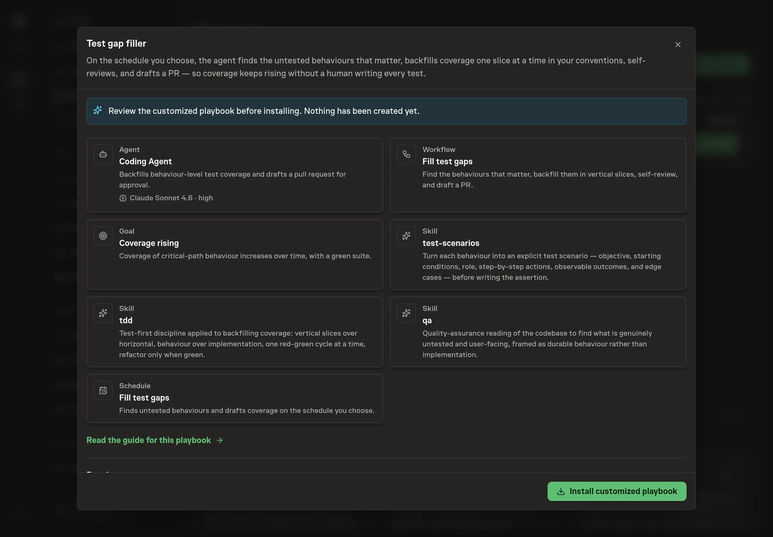
Task: Click the sparkle icon on the tdd skill card
Action: tap(103, 313)
